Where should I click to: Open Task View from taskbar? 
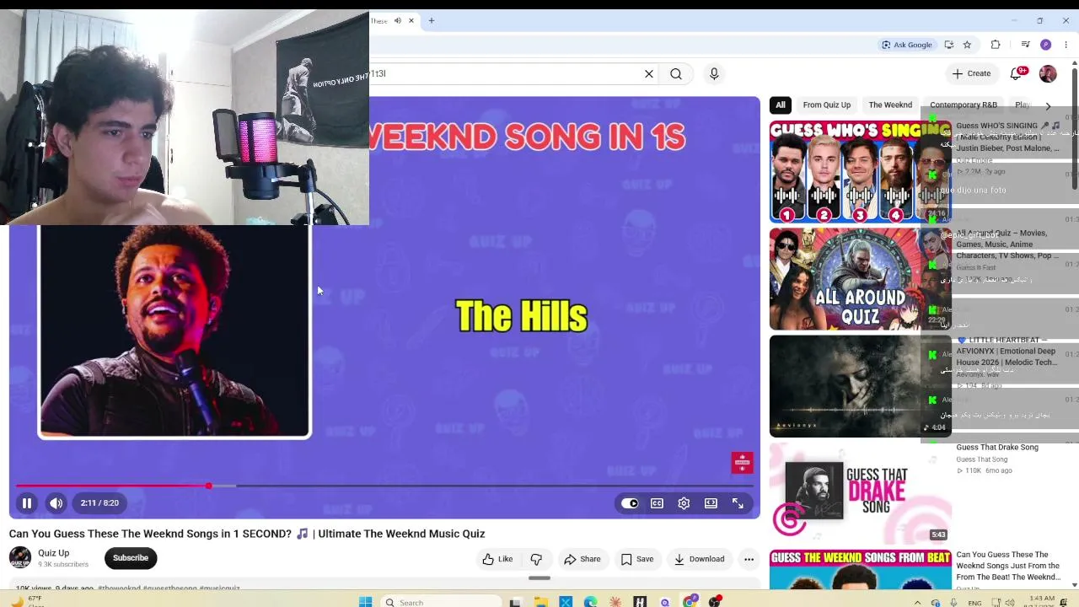pos(515,602)
